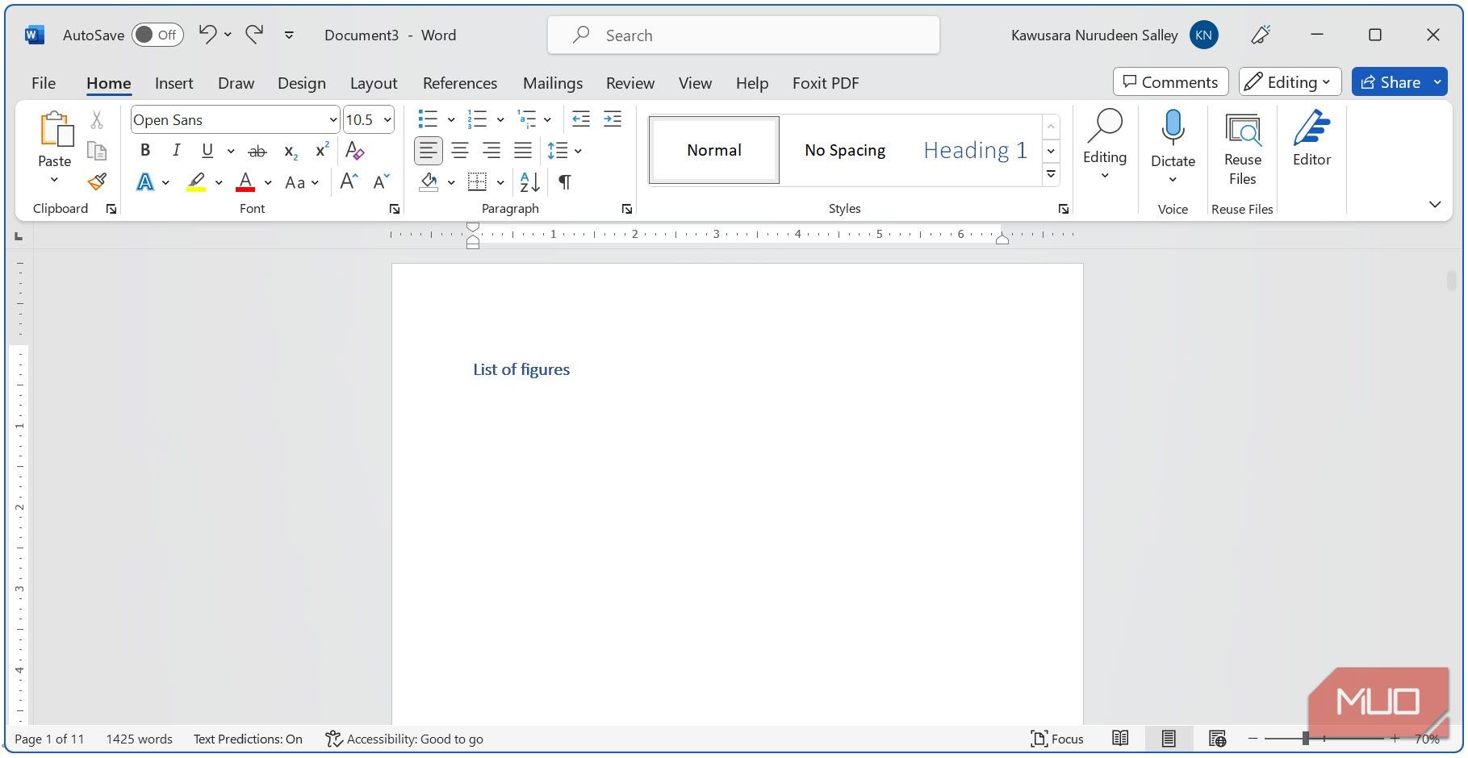Increase the paragraph indent
1468x758 pixels.
point(613,119)
